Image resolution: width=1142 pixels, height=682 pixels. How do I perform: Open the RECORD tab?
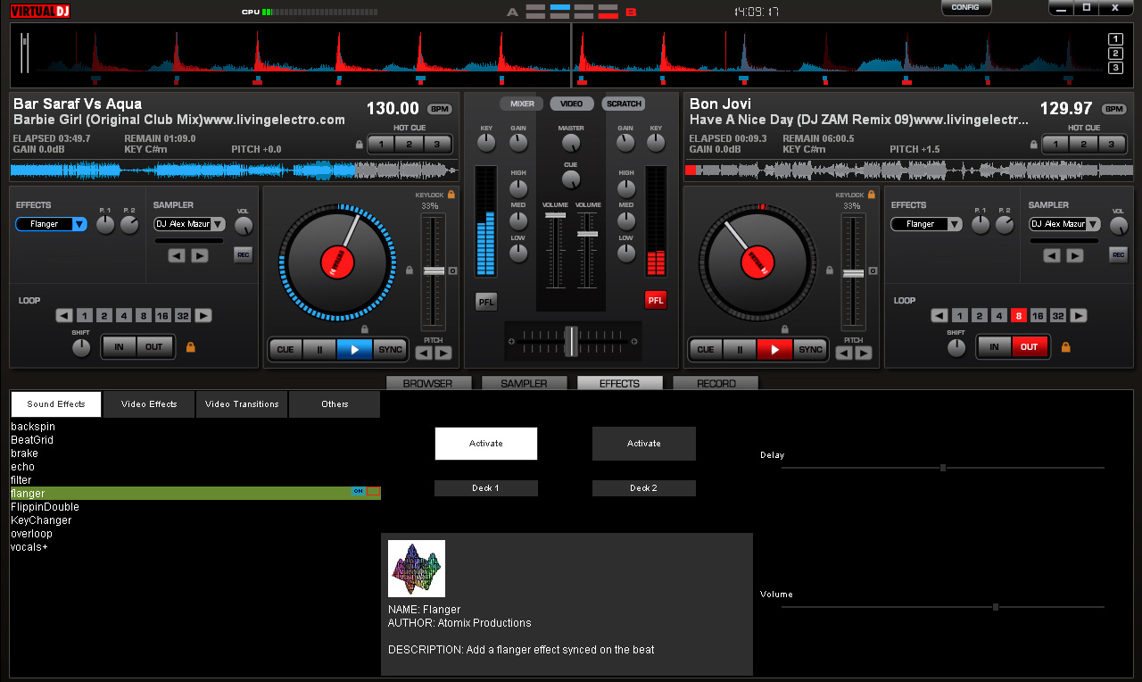tap(716, 384)
